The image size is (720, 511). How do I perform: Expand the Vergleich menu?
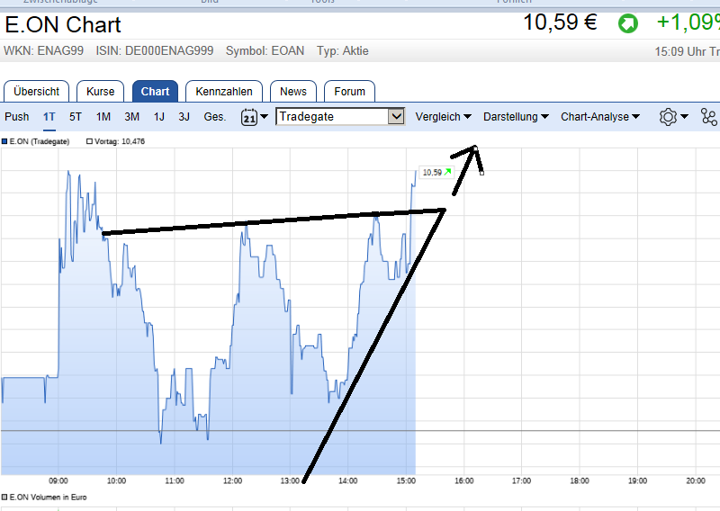coord(443,117)
